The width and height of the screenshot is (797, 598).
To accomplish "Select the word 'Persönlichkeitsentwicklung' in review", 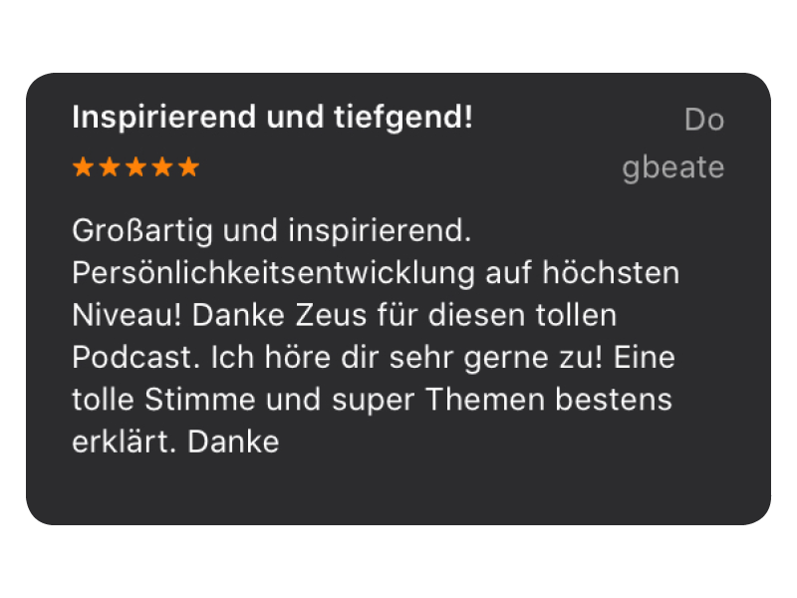I will 273,273.
